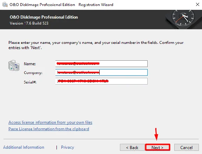202x154 pixels.
Task: Focus the Company input field
Action: [x=101, y=72]
